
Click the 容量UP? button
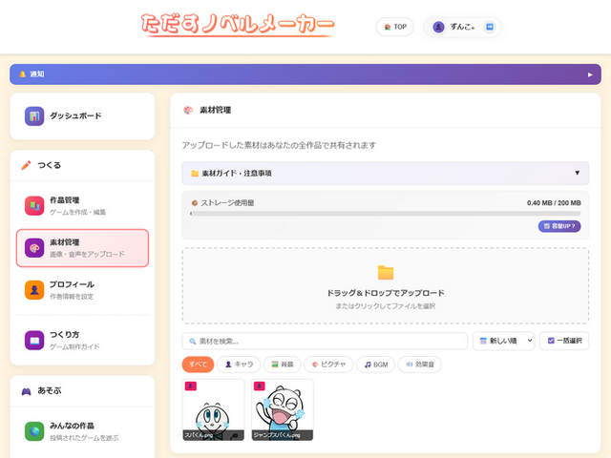coord(558,226)
